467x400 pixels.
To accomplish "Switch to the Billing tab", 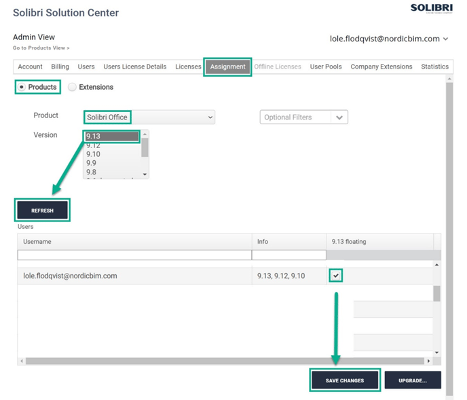I will [x=60, y=67].
